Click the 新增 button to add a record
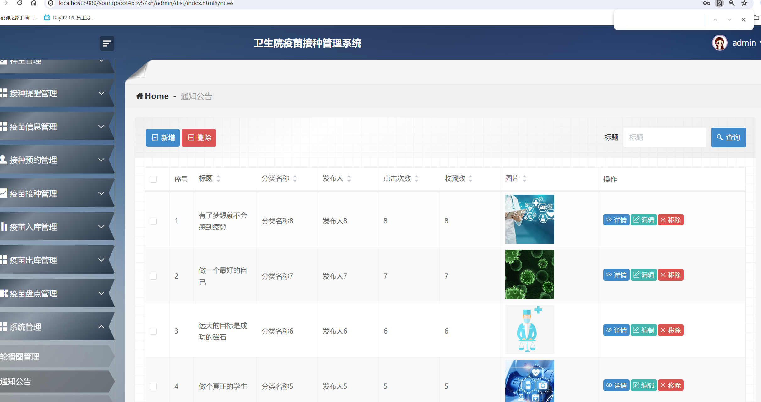The image size is (761, 402). [x=162, y=138]
